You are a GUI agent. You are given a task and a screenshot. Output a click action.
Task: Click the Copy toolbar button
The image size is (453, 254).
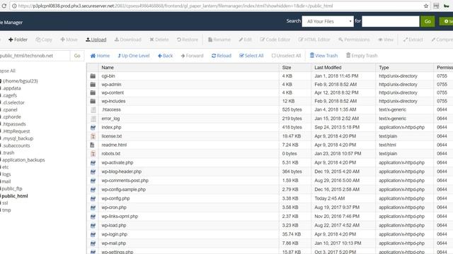[44, 40]
